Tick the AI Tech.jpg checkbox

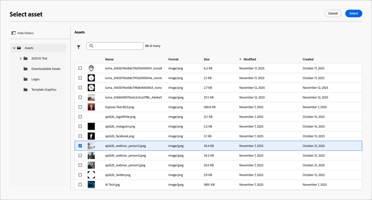pos(80,185)
